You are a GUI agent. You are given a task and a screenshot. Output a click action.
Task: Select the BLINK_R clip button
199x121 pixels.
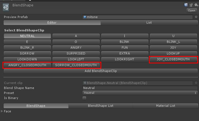coord(27,48)
